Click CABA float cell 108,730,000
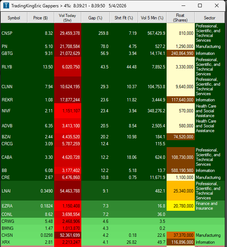Image resolution: width=227 pixels, height=247 pixels. pos(181,157)
